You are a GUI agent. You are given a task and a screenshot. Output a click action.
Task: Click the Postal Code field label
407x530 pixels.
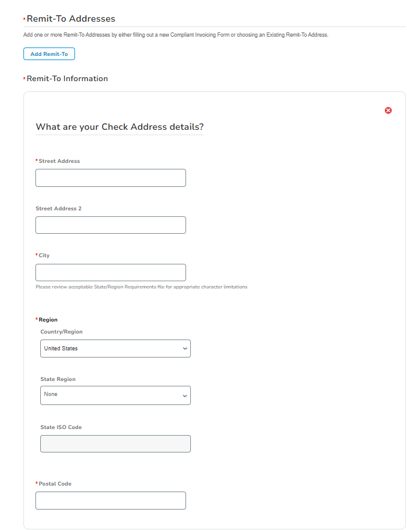55,484
